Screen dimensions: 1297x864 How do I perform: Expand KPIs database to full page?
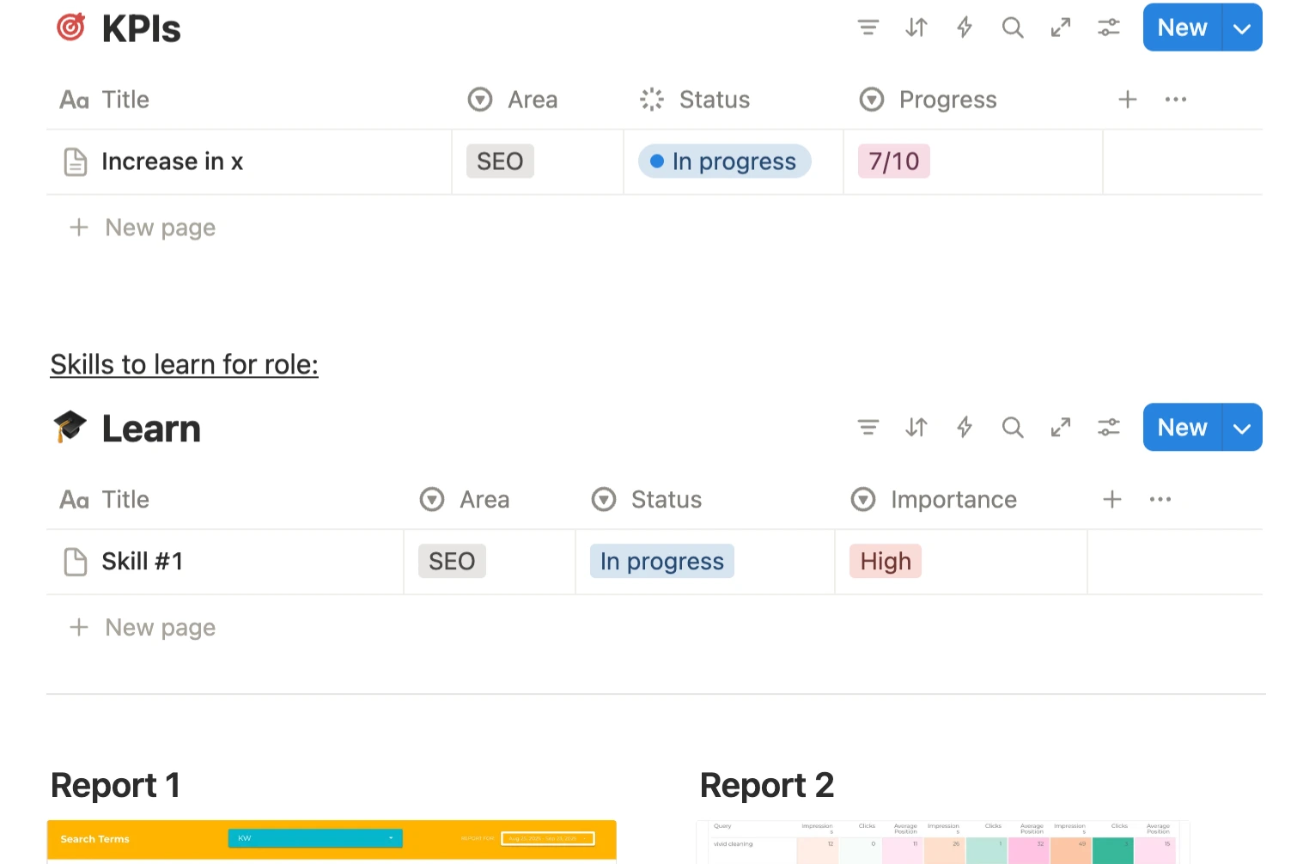click(x=1061, y=27)
